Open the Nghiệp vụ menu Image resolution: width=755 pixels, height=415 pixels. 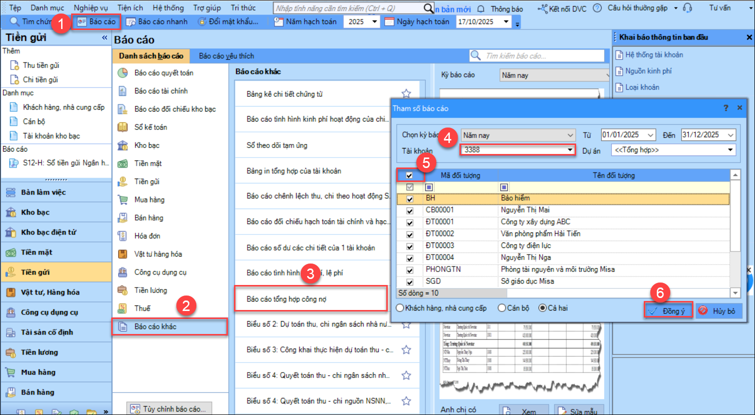pos(91,8)
